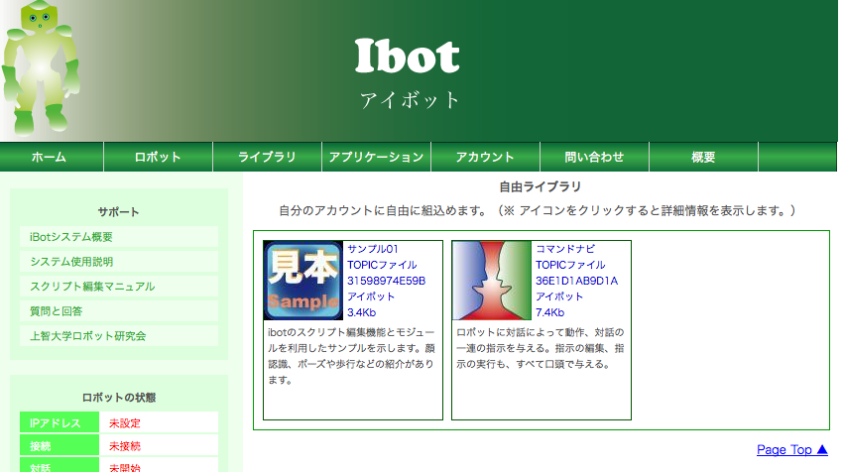Click the Ibot title heading
Image resolution: width=844 pixels, height=472 pixels.
[x=408, y=56]
